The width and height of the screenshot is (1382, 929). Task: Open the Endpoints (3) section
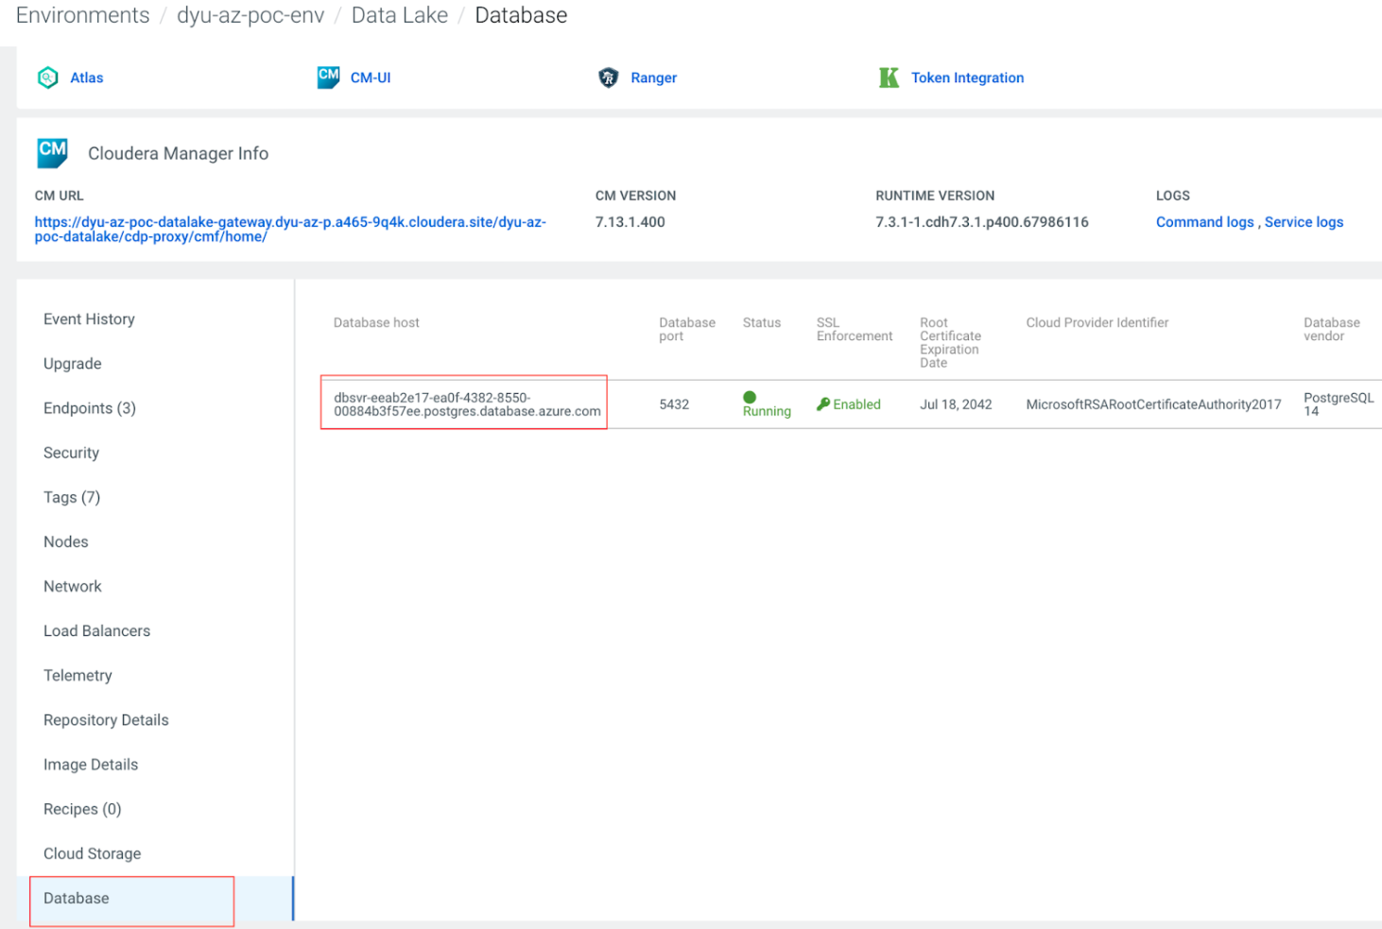89,407
